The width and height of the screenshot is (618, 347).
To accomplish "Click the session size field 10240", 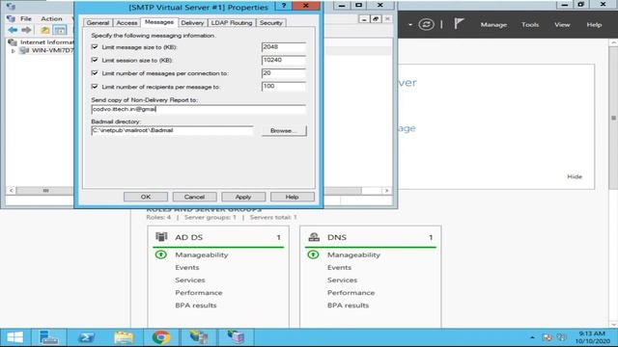I will (283, 60).
